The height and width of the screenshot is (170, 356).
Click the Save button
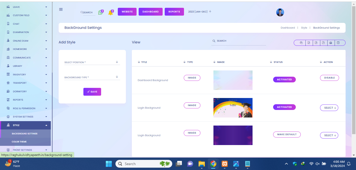click(92, 92)
